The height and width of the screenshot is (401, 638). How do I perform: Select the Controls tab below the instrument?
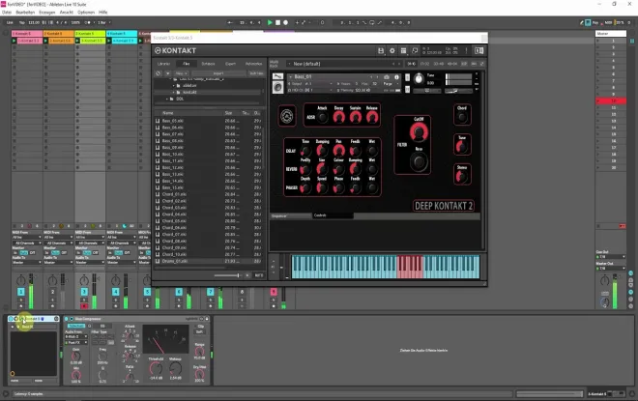(333, 215)
